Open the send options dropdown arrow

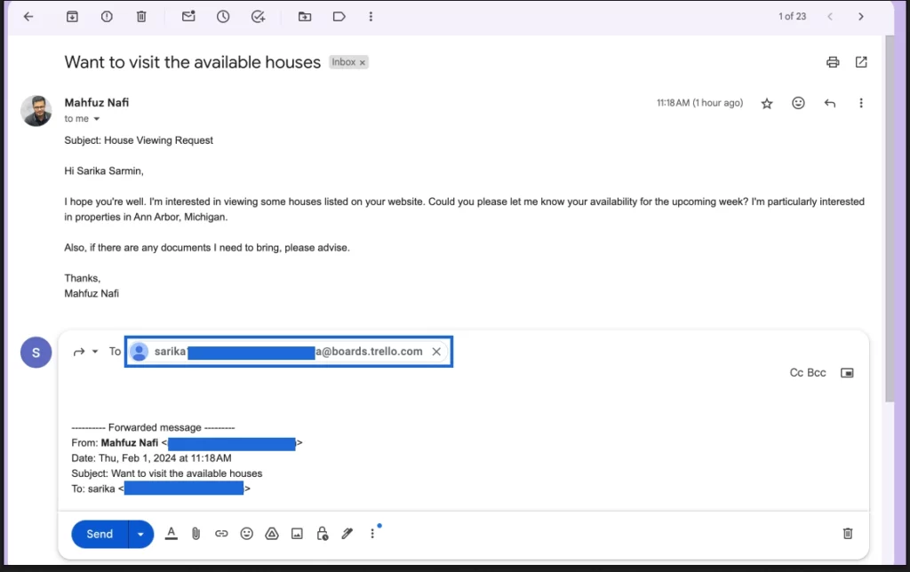point(140,534)
